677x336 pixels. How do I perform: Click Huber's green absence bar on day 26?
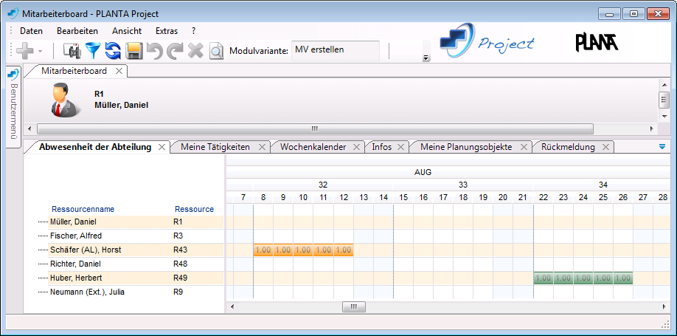click(623, 278)
